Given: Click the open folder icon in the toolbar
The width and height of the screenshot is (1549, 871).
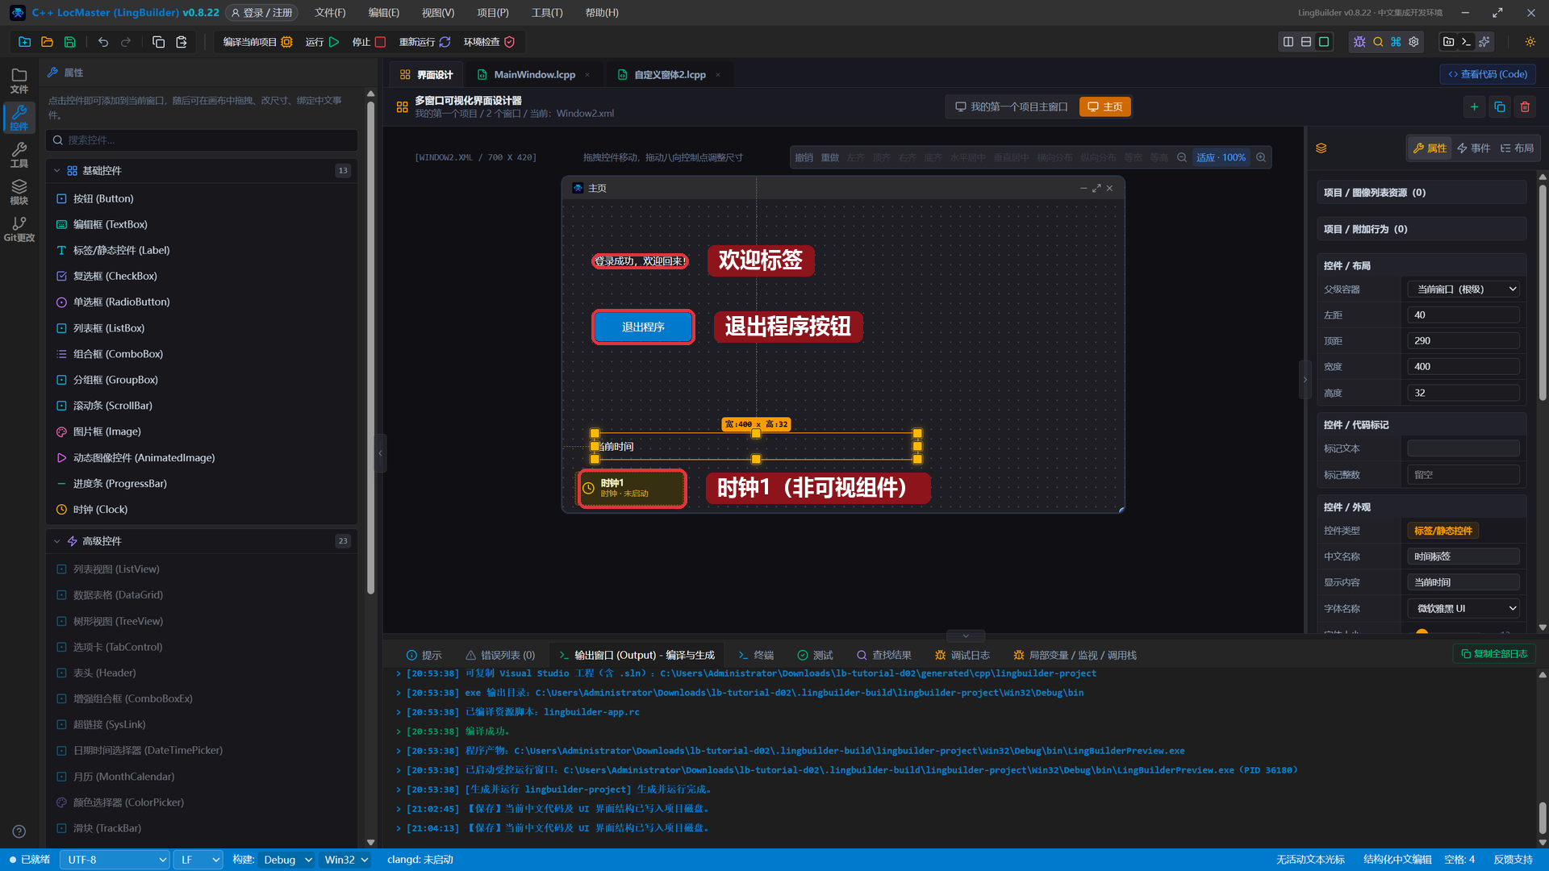Looking at the screenshot, I should pos(47,42).
